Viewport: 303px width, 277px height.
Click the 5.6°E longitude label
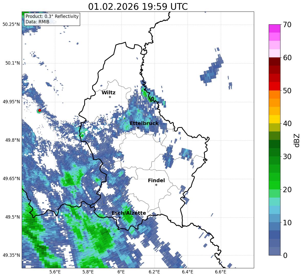[x=55, y=272]
